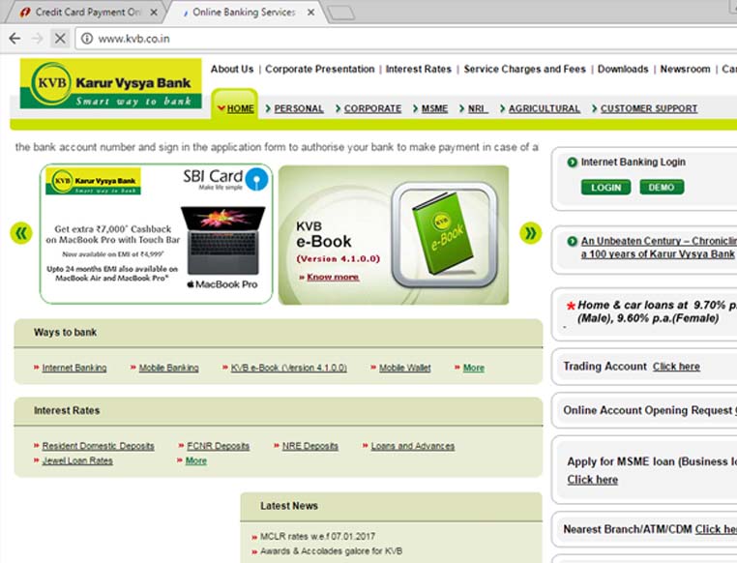Open Internet Banking under Ways to bank
This screenshot has width=737, height=563.
(x=74, y=368)
